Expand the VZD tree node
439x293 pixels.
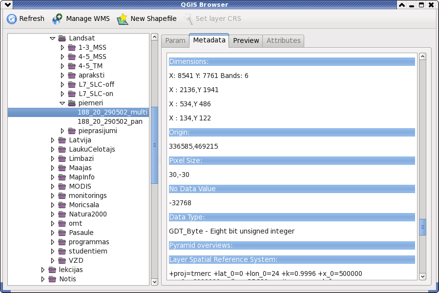52,260
